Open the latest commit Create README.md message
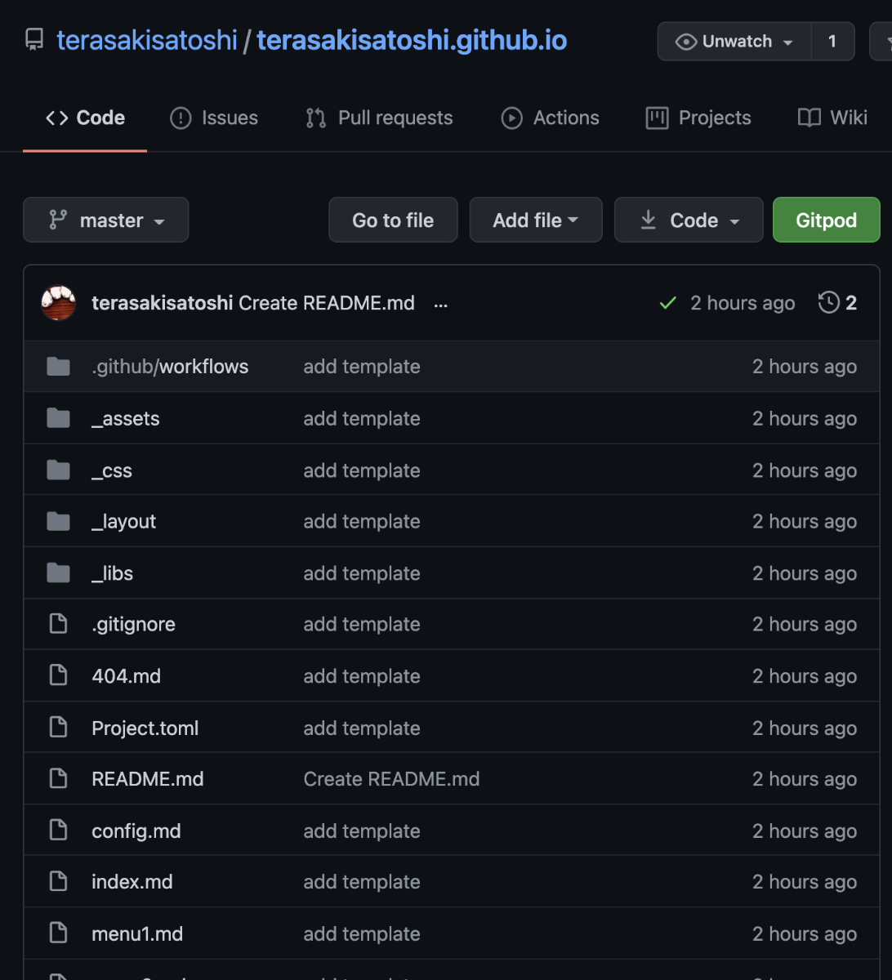 tap(327, 303)
